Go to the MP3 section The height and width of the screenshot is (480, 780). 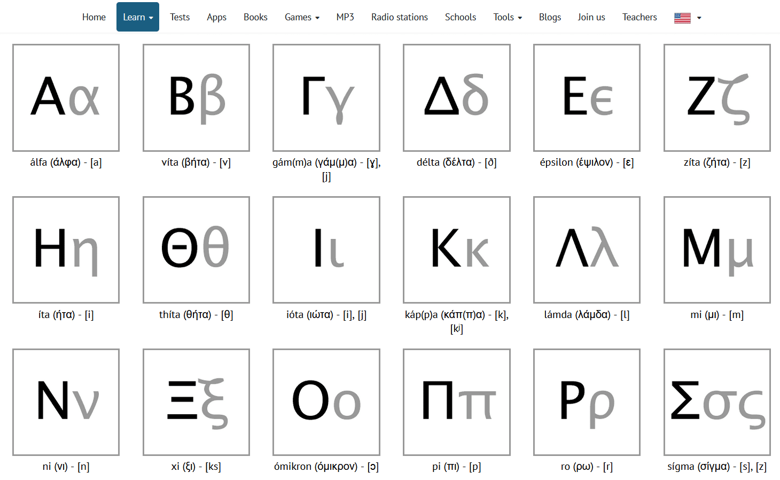pos(345,17)
